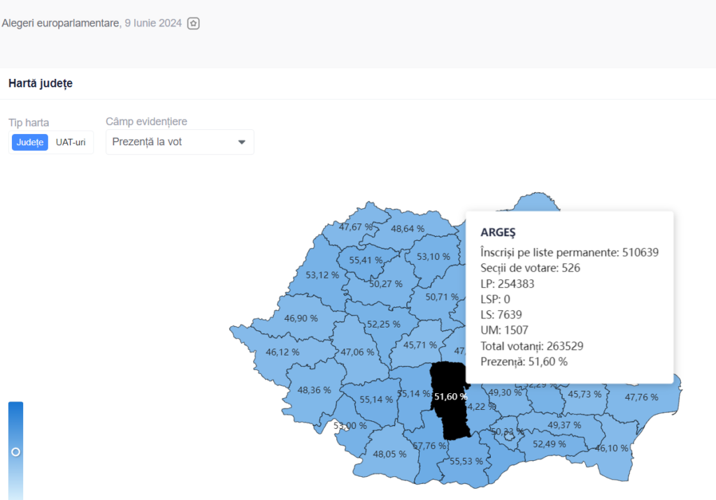Select the county showing 46,90 %

point(301,318)
